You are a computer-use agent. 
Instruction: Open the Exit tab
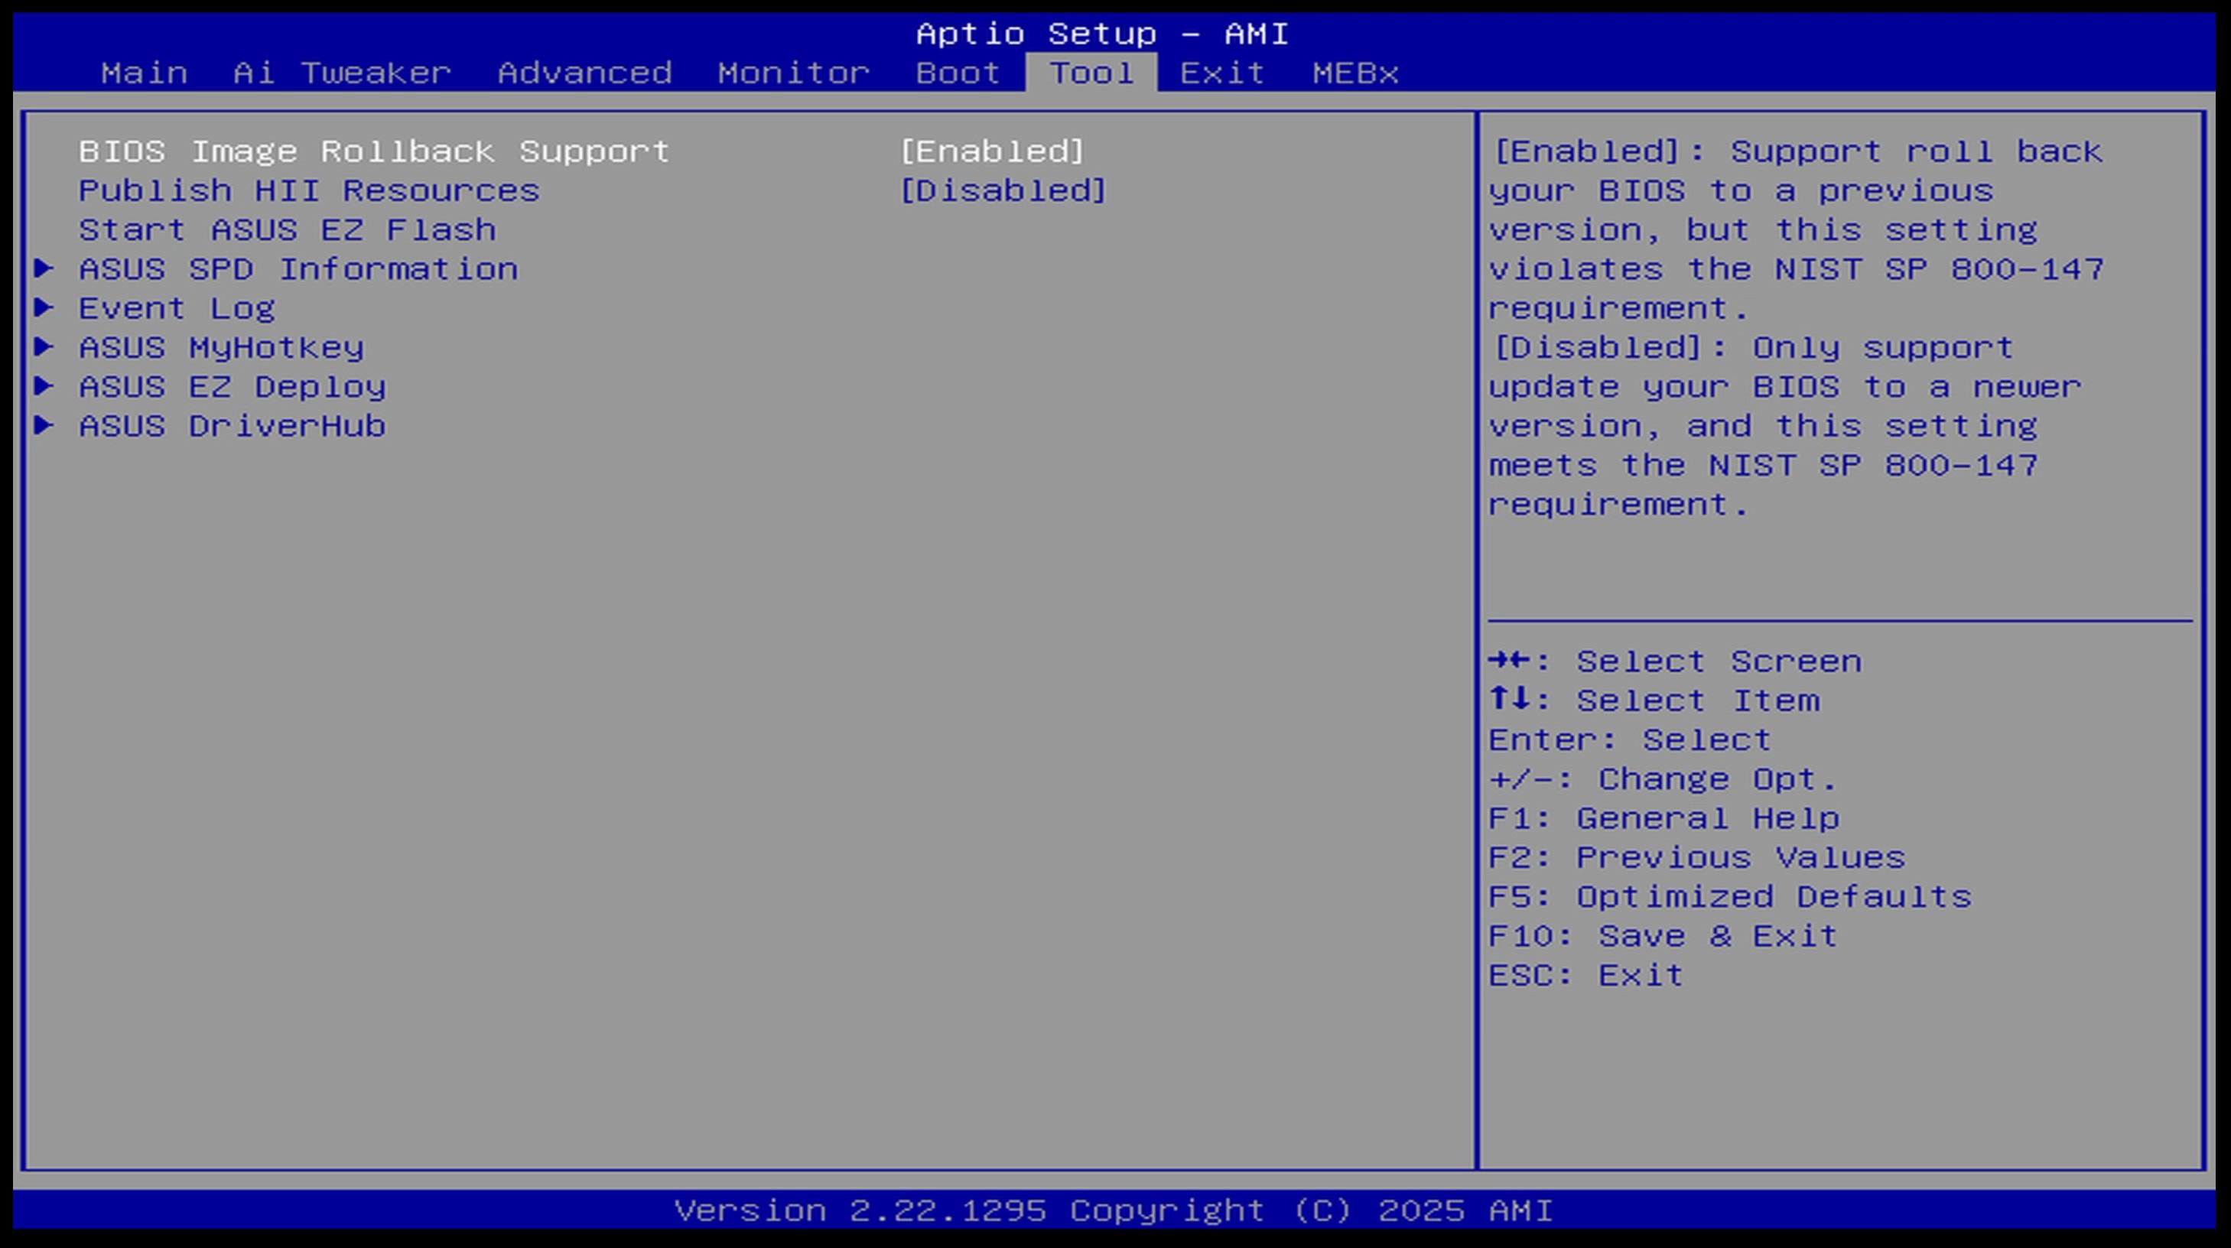(1222, 73)
